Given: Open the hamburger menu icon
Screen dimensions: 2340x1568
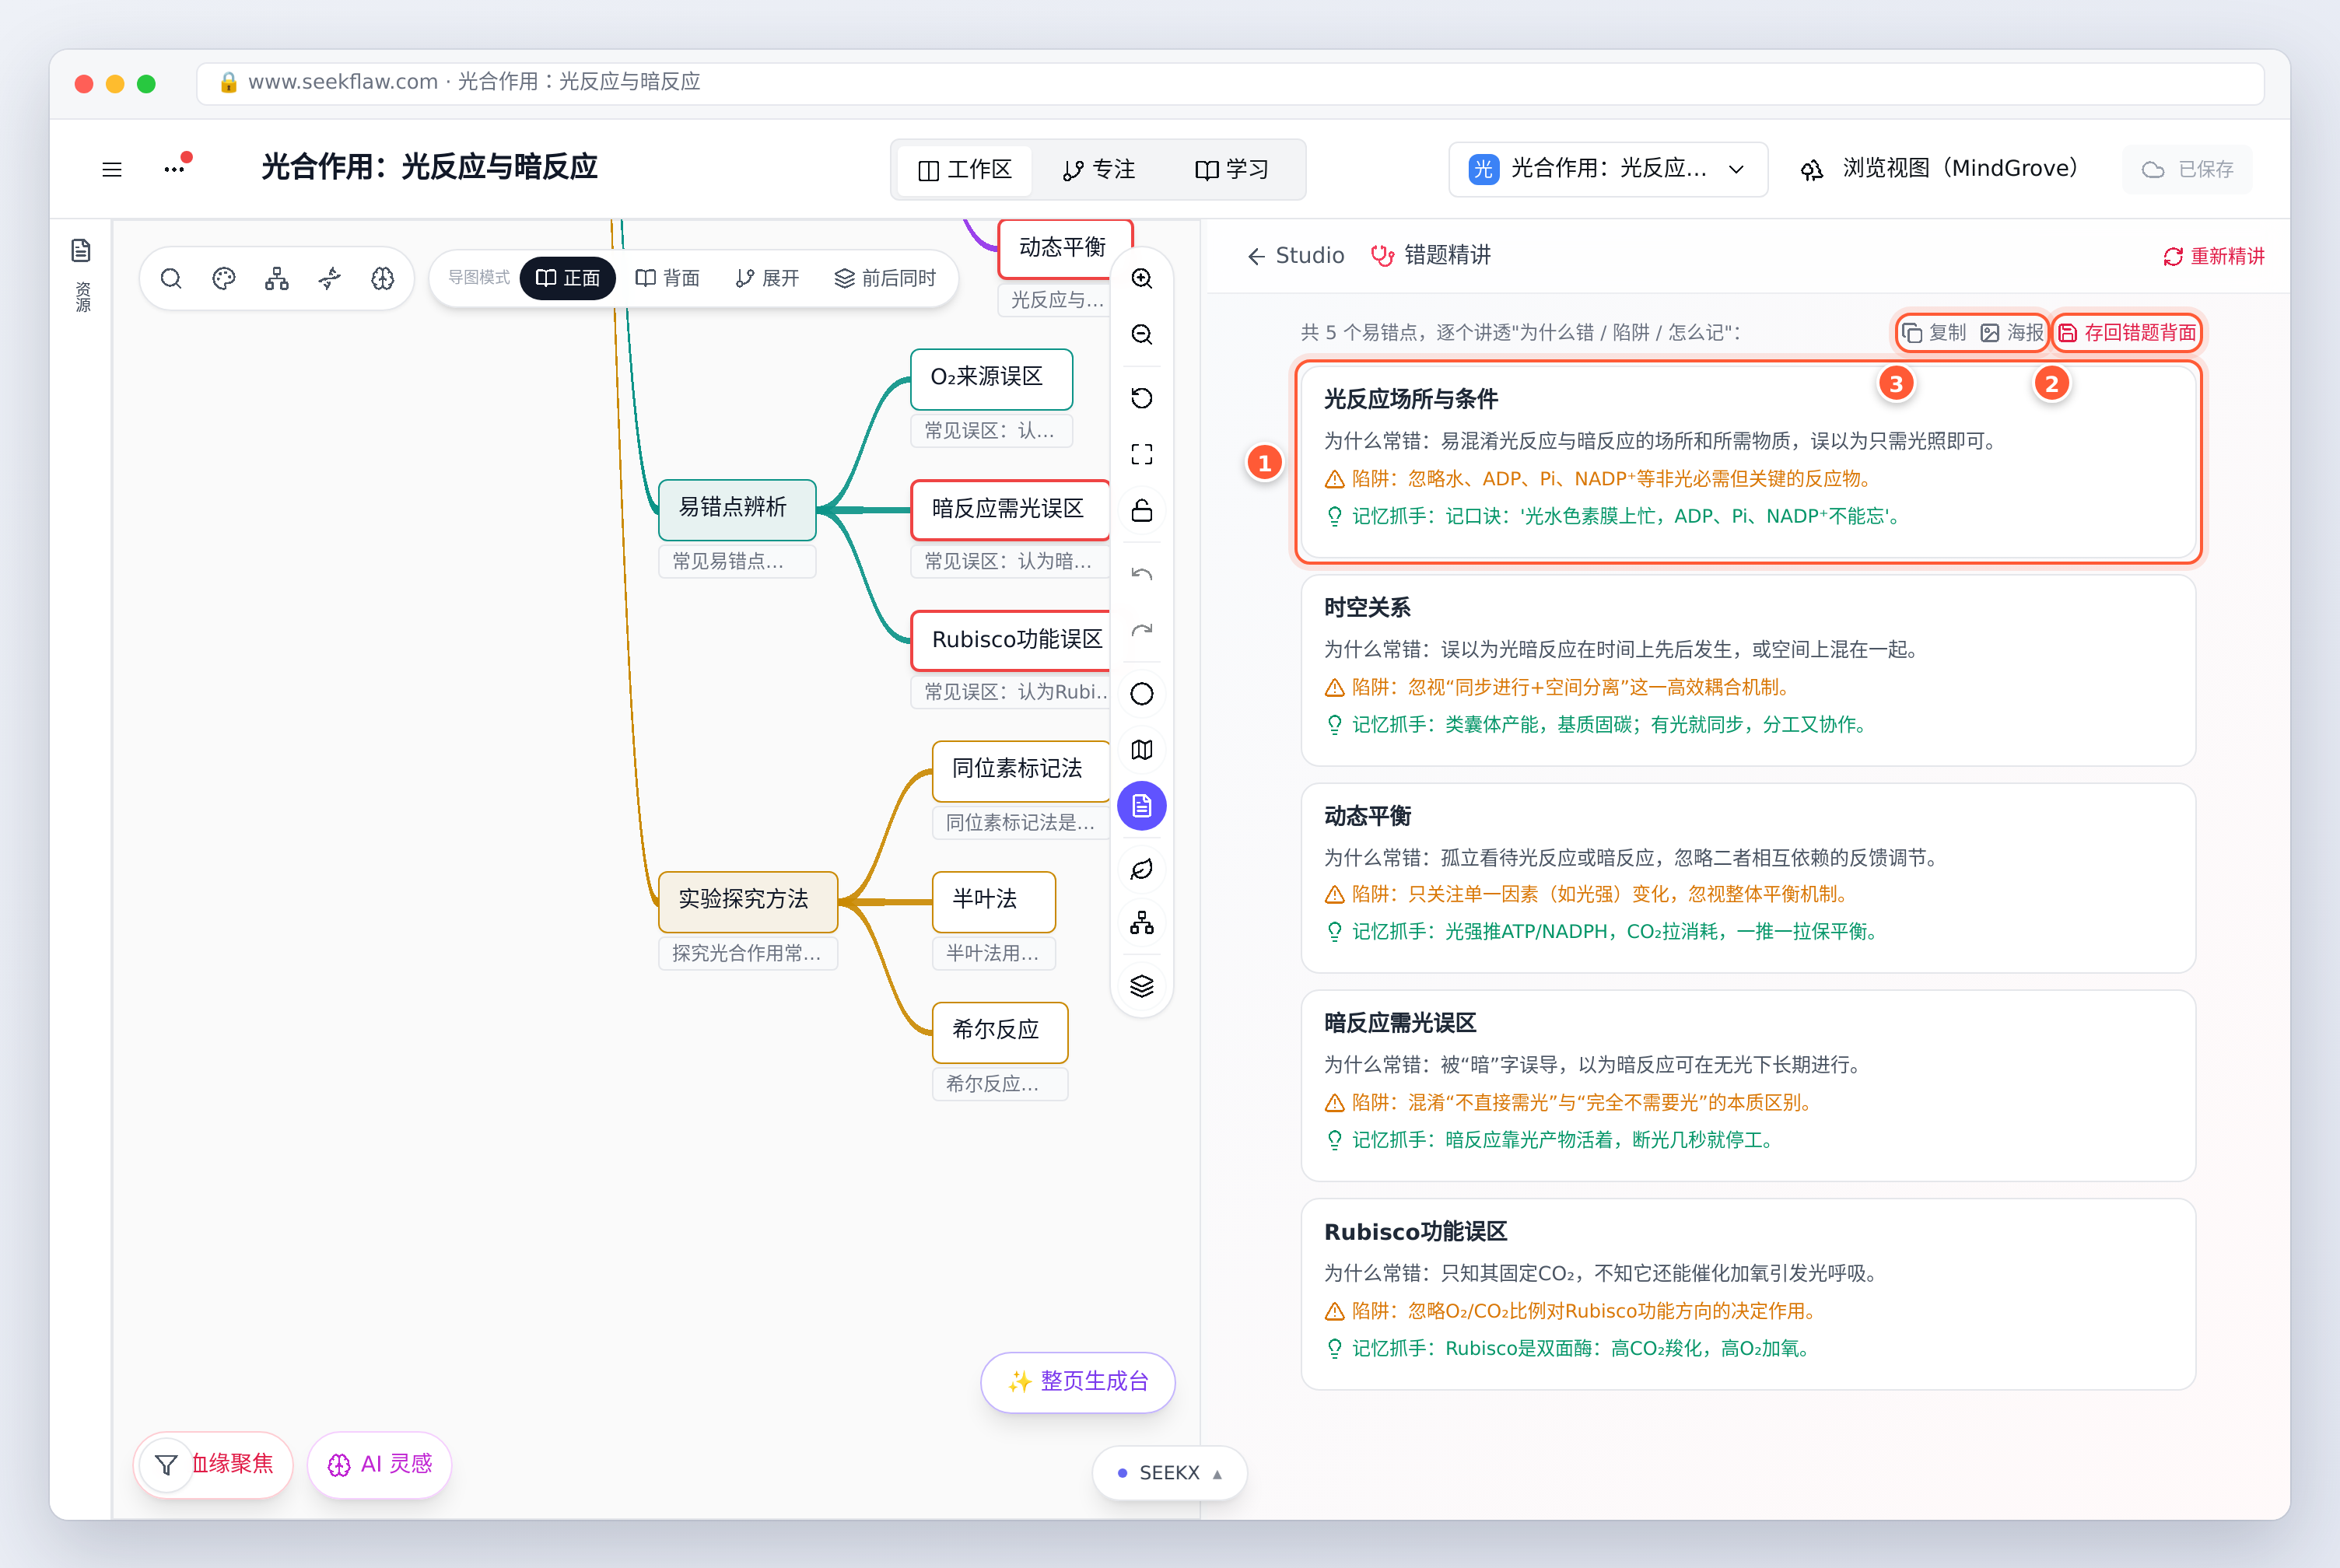Looking at the screenshot, I should click(112, 169).
